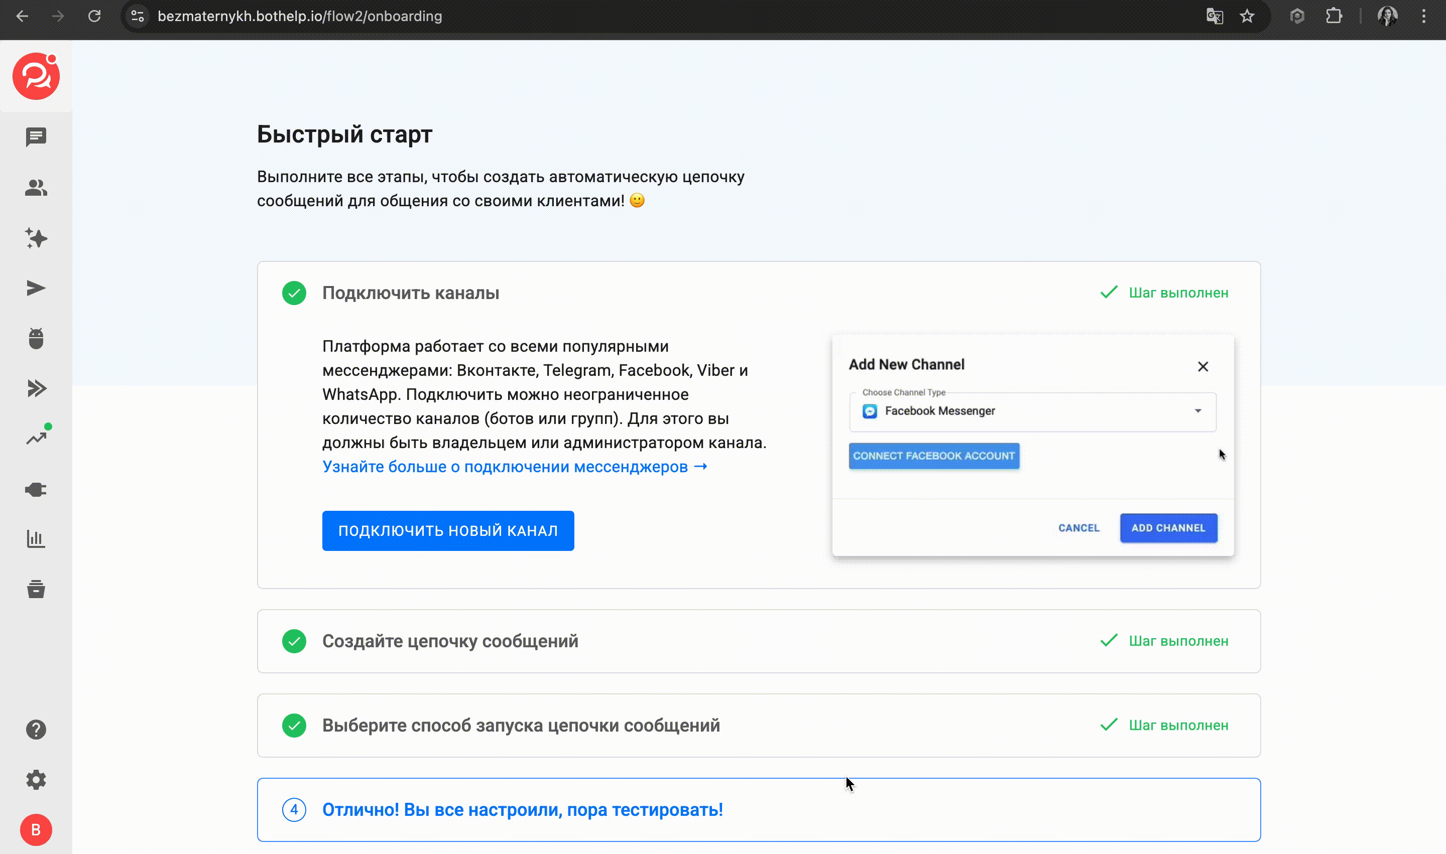Click the AI sparkles sidebar icon
Image resolution: width=1446 pixels, height=854 pixels.
click(x=36, y=238)
